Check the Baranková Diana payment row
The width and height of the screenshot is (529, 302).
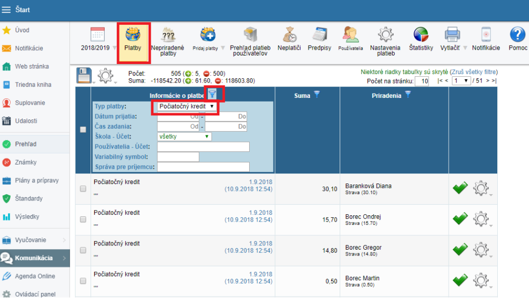(x=83, y=189)
